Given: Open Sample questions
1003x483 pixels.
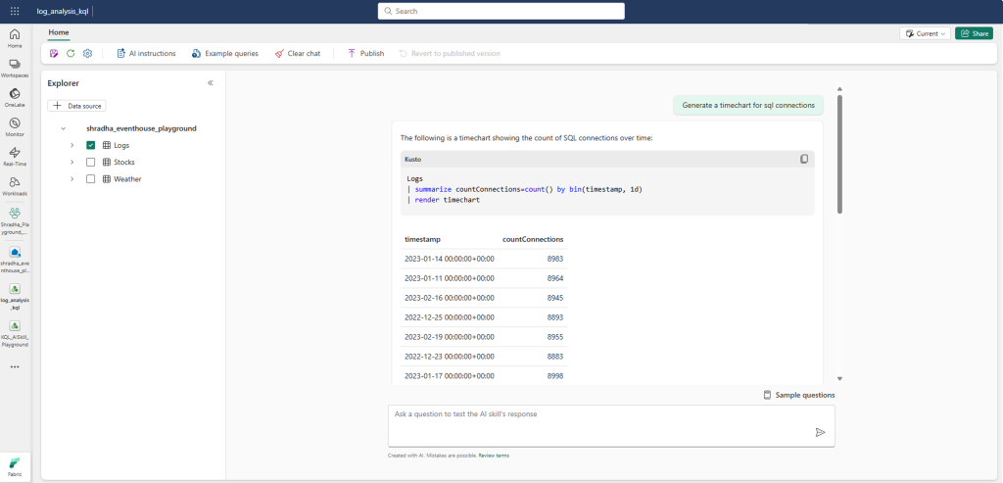Looking at the screenshot, I should [x=799, y=395].
